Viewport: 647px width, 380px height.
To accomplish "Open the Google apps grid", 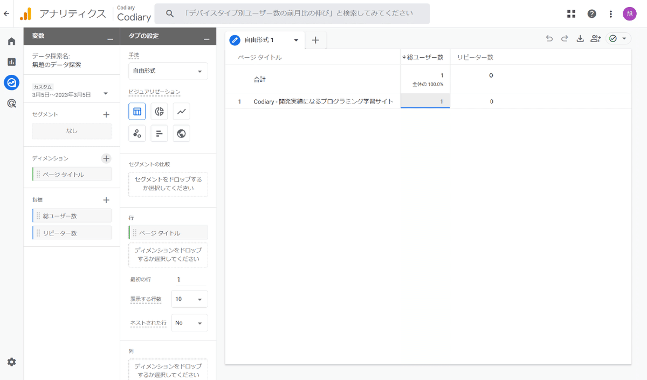I will tap(572, 14).
